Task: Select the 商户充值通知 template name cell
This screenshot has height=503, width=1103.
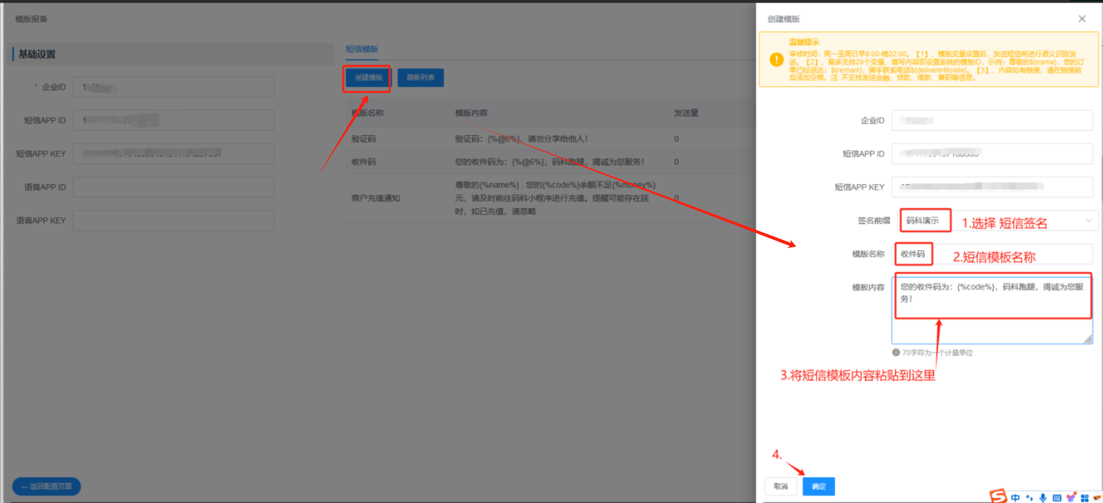Action: (x=376, y=198)
